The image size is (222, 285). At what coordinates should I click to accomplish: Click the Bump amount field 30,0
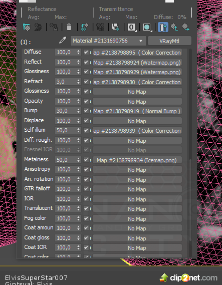(x=66, y=111)
